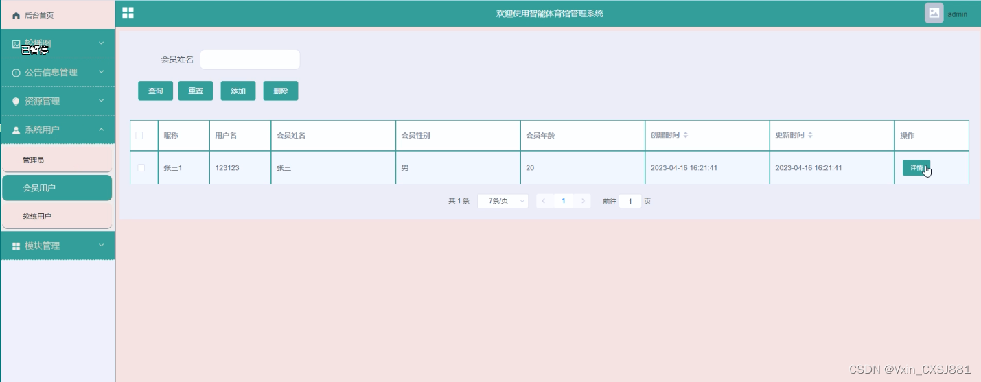Click the previous page arrow
Image resolution: width=981 pixels, height=382 pixels.
[544, 201]
